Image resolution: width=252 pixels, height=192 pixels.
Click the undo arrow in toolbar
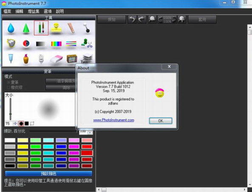132,20
